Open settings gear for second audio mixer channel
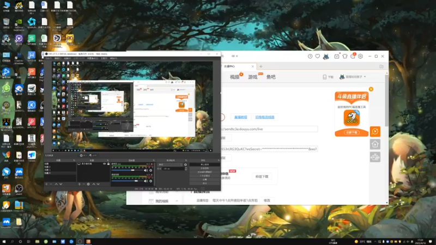Image resolution: width=436 pixels, height=245 pixels. (x=151, y=181)
